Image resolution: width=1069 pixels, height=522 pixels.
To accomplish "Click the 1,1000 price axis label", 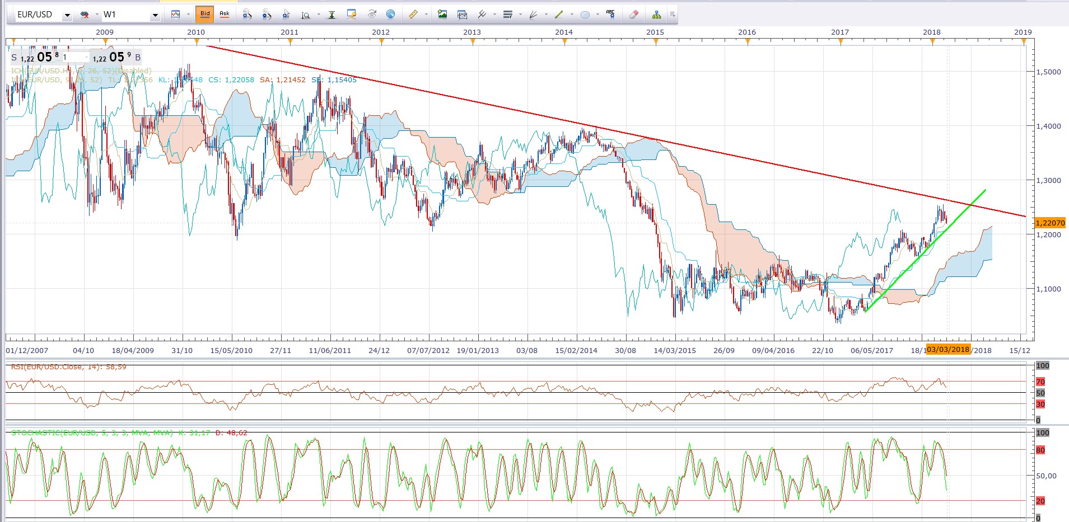I will pyautogui.click(x=1049, y=289).
